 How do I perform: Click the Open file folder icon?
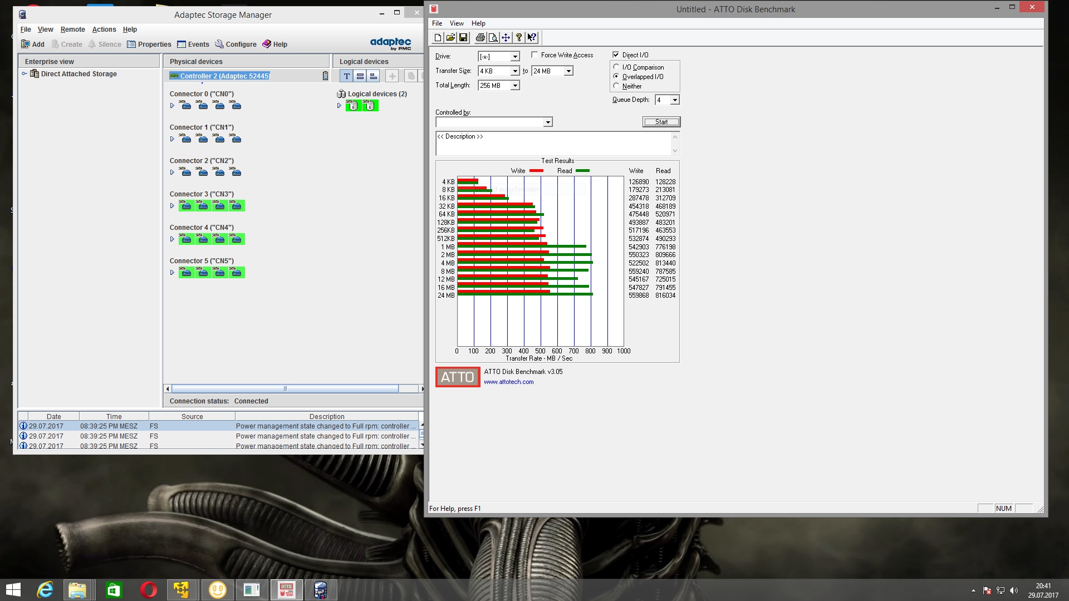point(450,38)
